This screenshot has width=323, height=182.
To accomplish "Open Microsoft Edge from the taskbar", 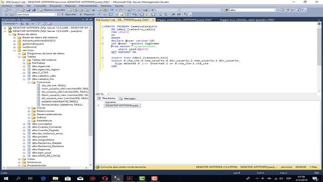I will 43,178.
